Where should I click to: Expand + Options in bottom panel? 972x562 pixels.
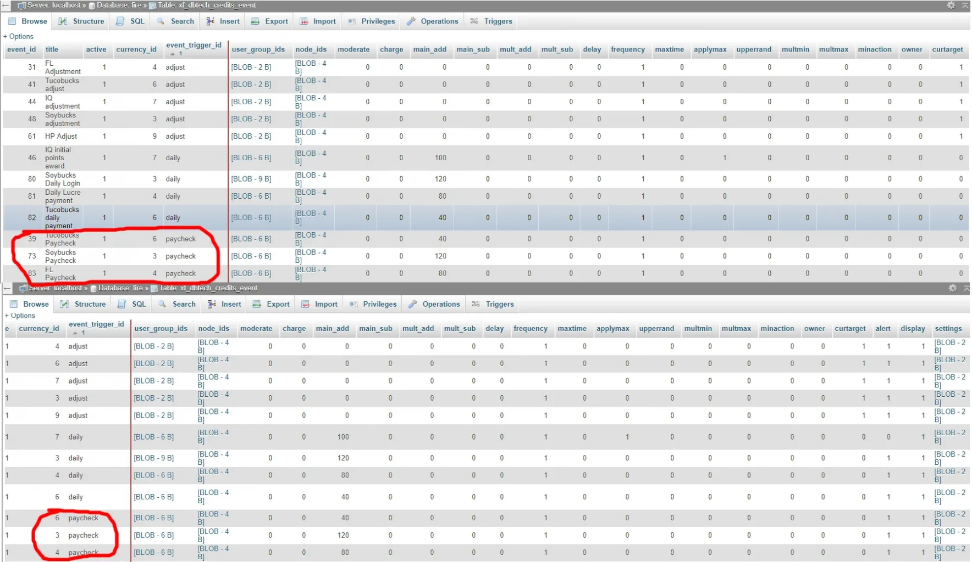coord(20,316)
